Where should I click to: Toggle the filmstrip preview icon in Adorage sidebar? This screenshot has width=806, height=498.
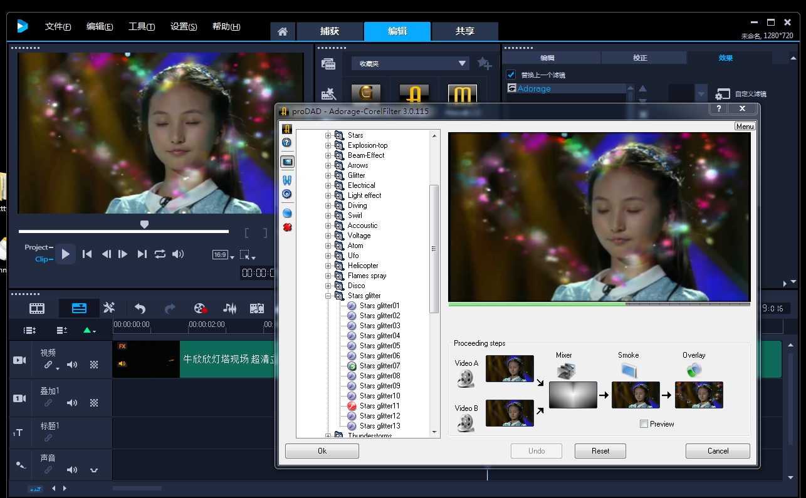point(287,162)
